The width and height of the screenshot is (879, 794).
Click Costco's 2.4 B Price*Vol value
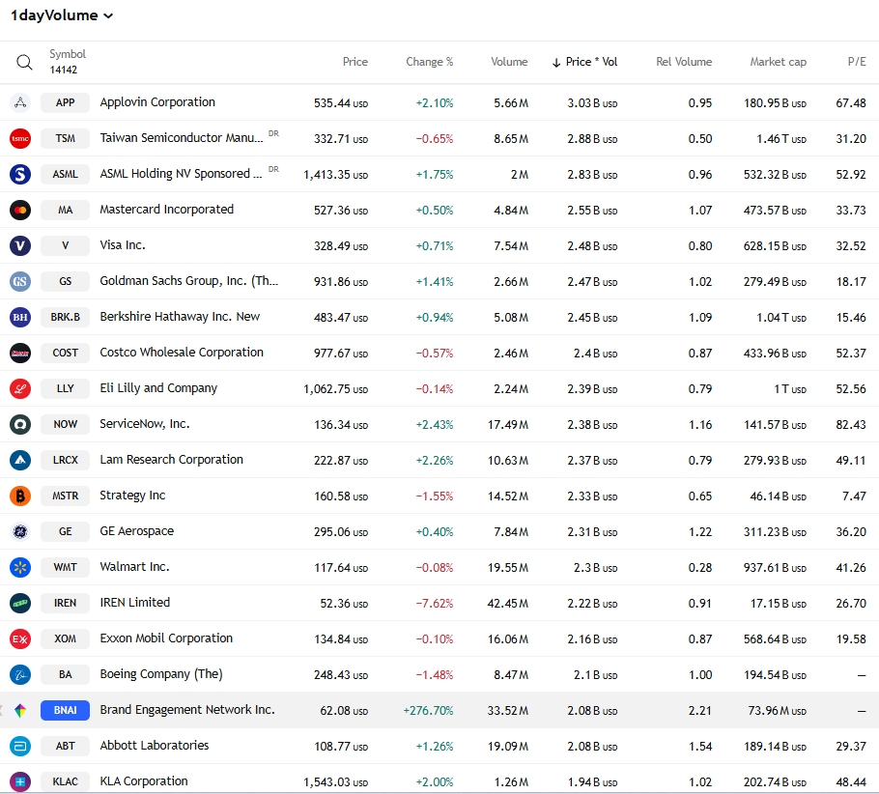595,354
